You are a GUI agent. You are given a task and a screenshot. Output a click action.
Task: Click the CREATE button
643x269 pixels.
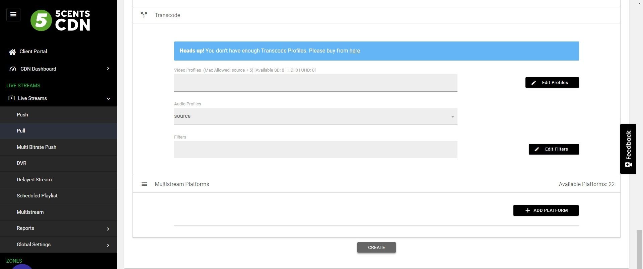(376, 248)
